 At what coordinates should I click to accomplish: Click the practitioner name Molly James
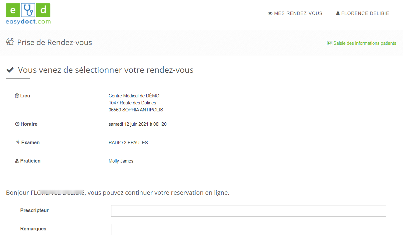pos(121,161)
